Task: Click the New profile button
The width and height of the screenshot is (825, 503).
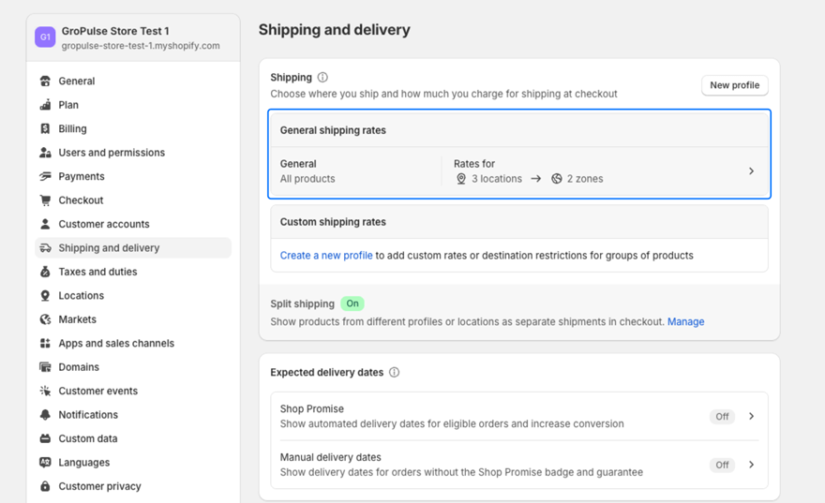Action: [734, 85]
